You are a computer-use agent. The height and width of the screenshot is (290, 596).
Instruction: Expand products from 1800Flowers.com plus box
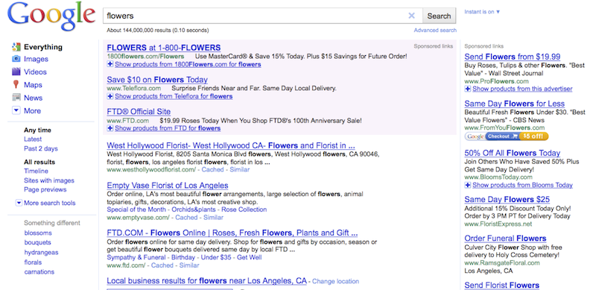pyautogui.click(x=110, y=64)
